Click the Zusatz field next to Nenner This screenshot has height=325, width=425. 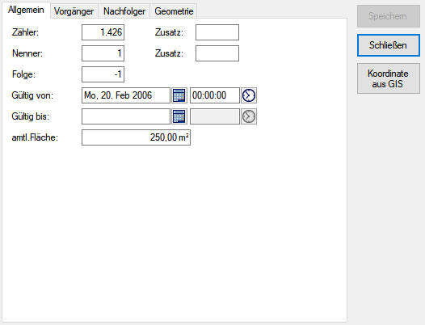coord(217,53)
